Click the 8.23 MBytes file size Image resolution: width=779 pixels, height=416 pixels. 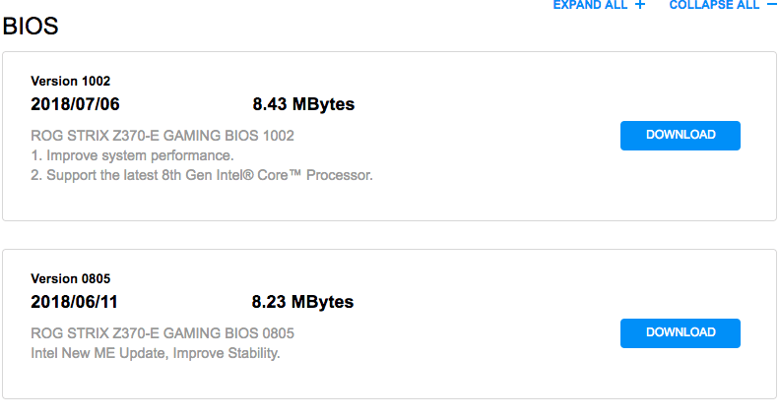(x=303, y=302)
